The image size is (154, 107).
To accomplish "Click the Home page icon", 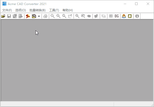I will (x=130, y=16).
